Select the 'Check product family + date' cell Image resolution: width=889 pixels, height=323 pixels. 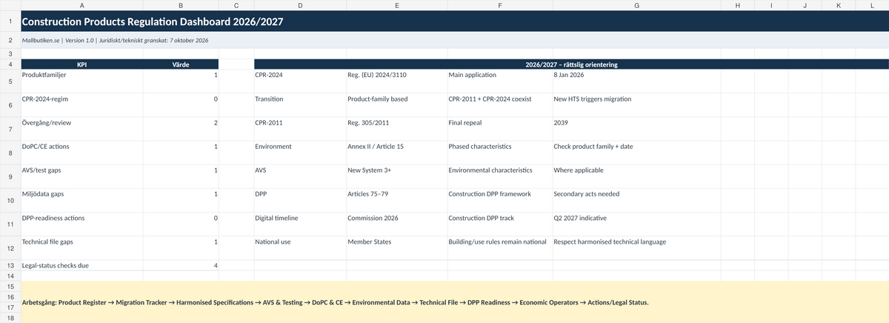[x=636, y=152]
